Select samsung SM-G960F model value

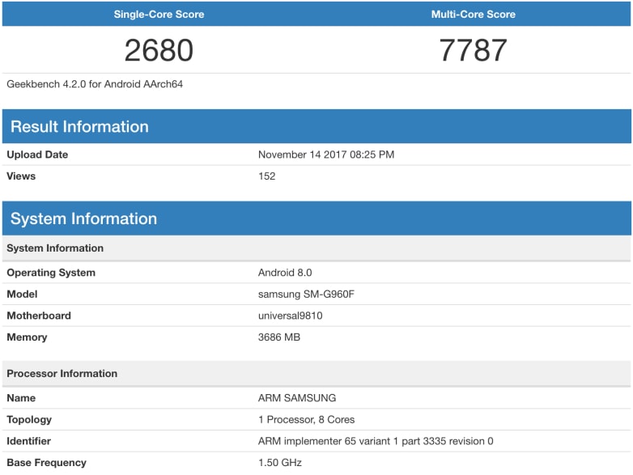tap(306, 294)
